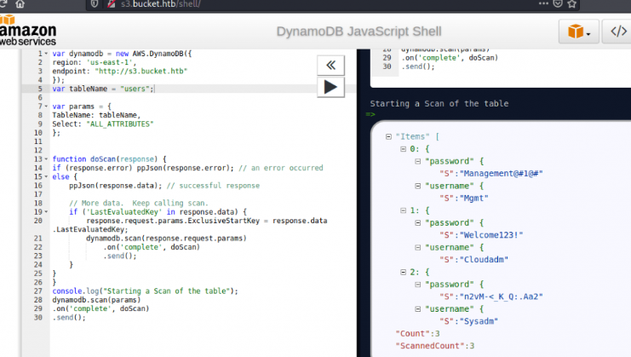
Task: Collapse item 0 in the results
Action: coord(403,149)
